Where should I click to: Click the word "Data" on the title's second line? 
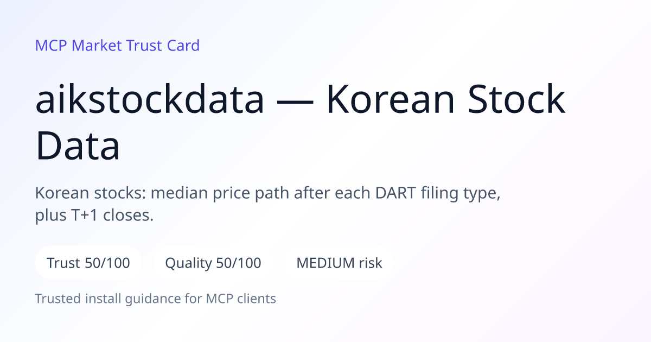[78, 145]
